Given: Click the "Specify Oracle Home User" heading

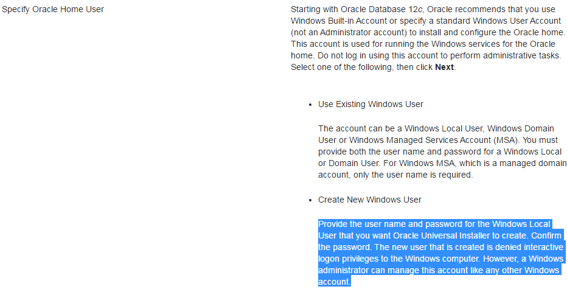Looking at the screenshot, I should [53, 9].
